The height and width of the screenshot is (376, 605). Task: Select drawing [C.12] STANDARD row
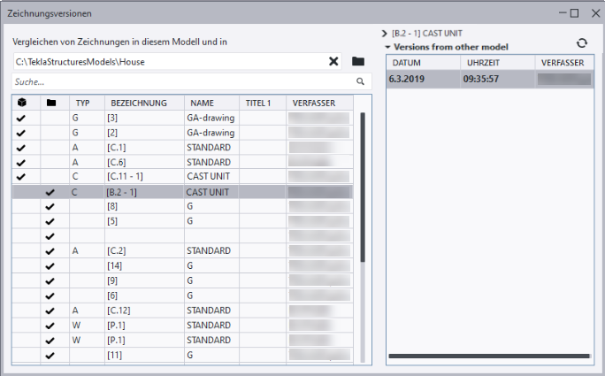(182, 311)
